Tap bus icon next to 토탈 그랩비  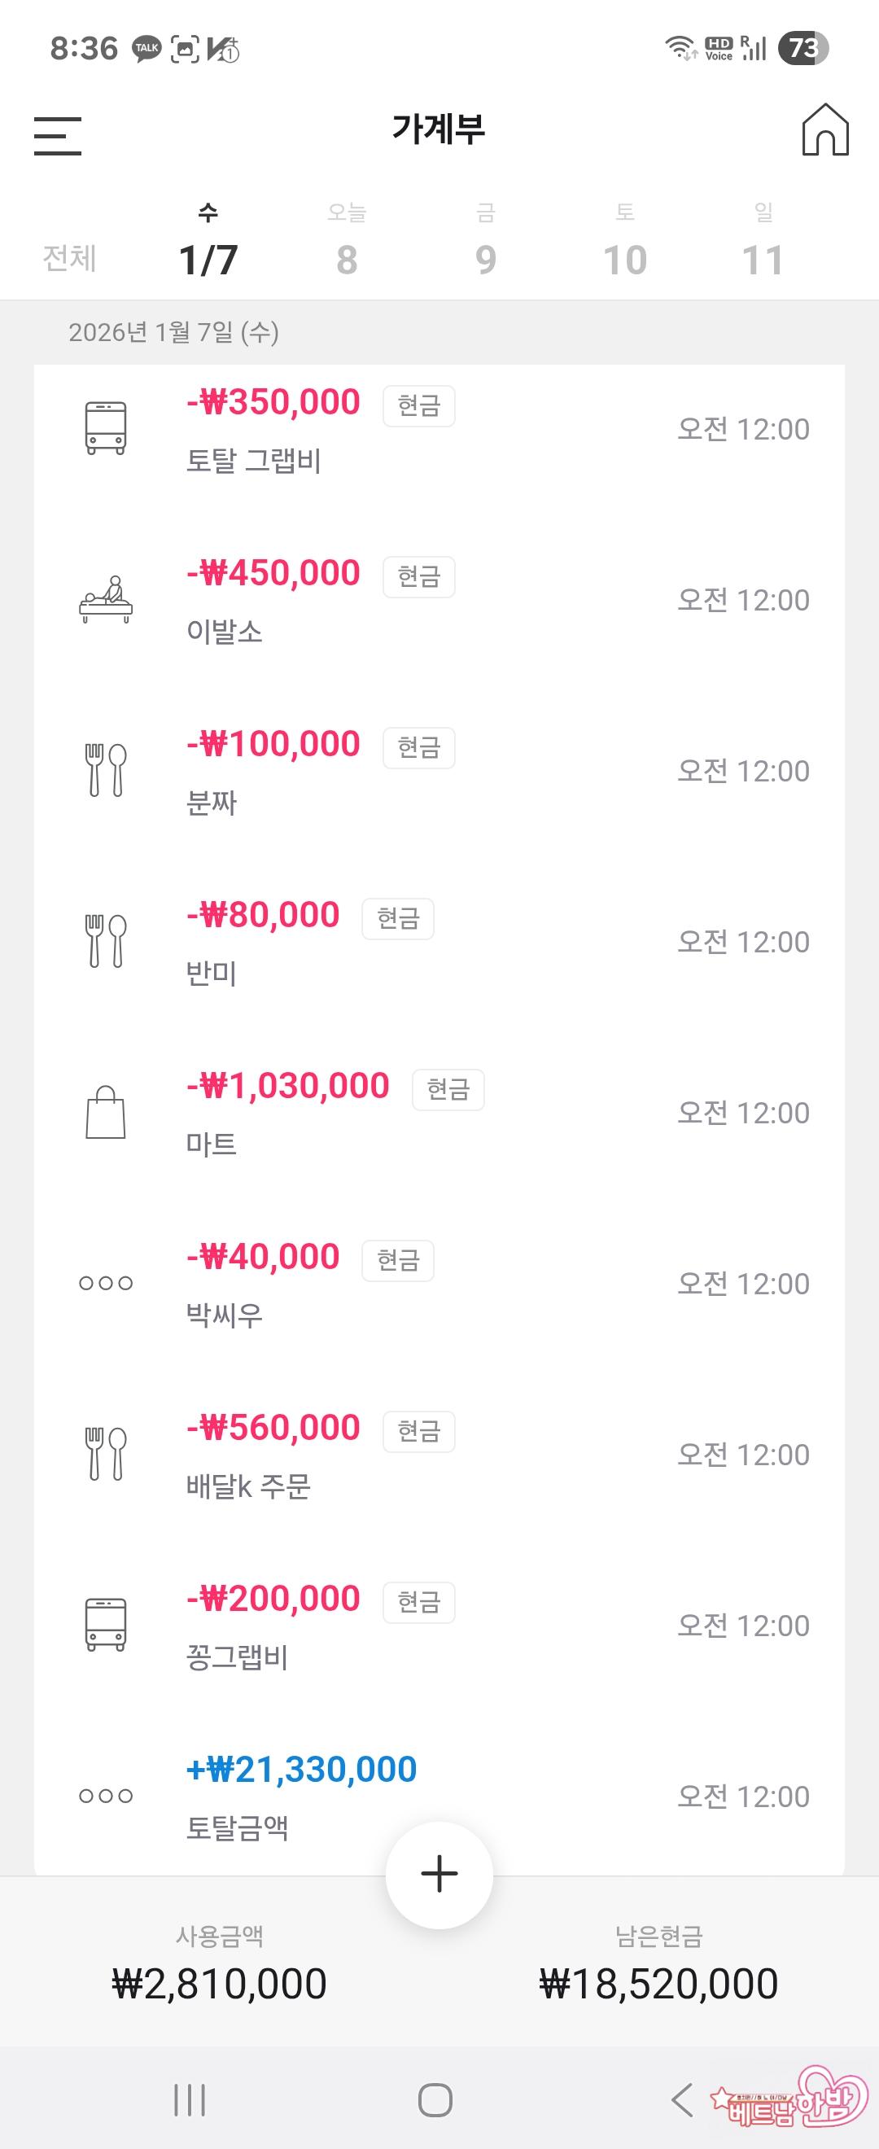coord(106,428)
